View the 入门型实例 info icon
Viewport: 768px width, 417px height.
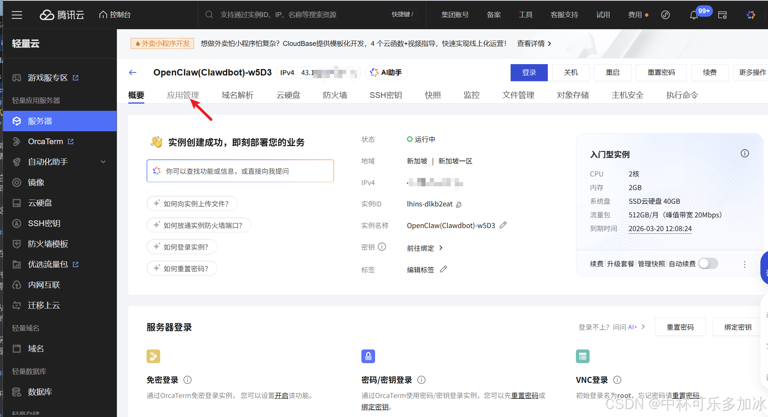(x=744, y=153)
